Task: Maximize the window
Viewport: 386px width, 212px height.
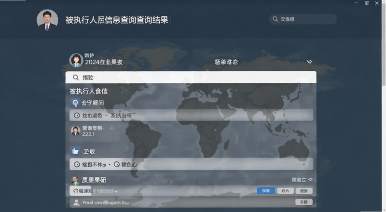Action: click(x=367, y=3)
